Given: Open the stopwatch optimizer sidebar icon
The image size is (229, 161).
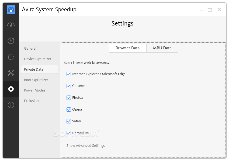Looking at the screenshot, I should click(11, 41).
